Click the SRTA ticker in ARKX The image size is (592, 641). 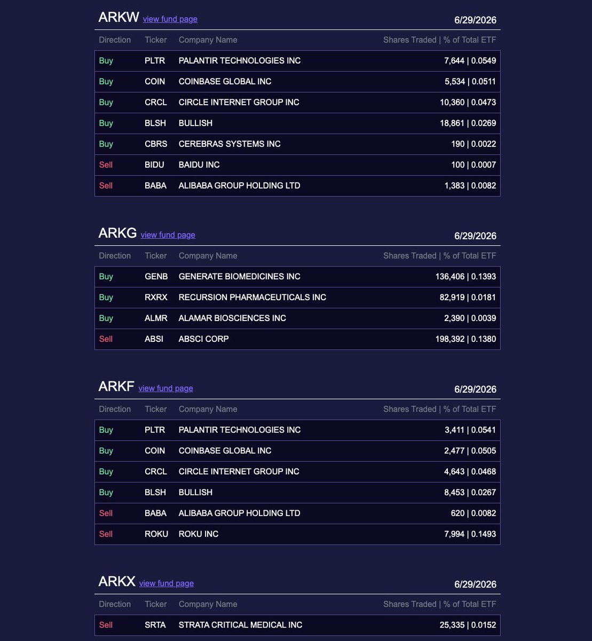pyautogui.click(x=155, y=625)
